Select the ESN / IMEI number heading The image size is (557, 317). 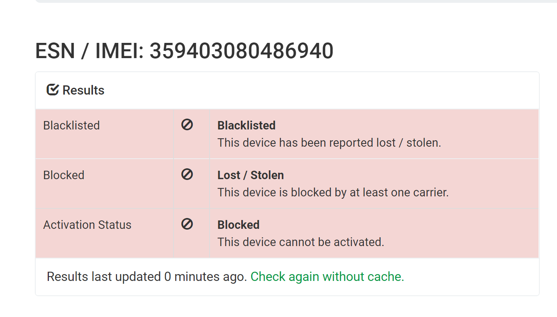click(184, 51)
